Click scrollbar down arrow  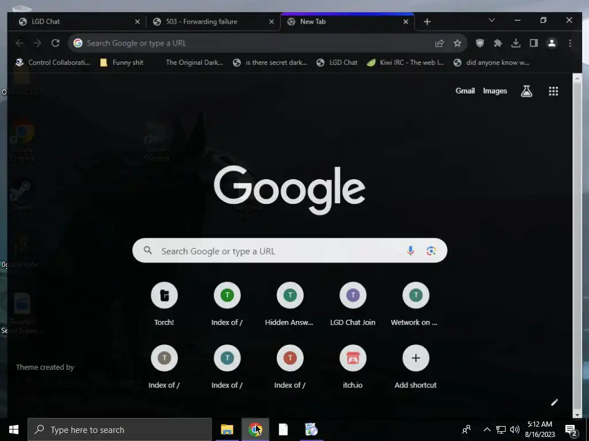point(577,415)
